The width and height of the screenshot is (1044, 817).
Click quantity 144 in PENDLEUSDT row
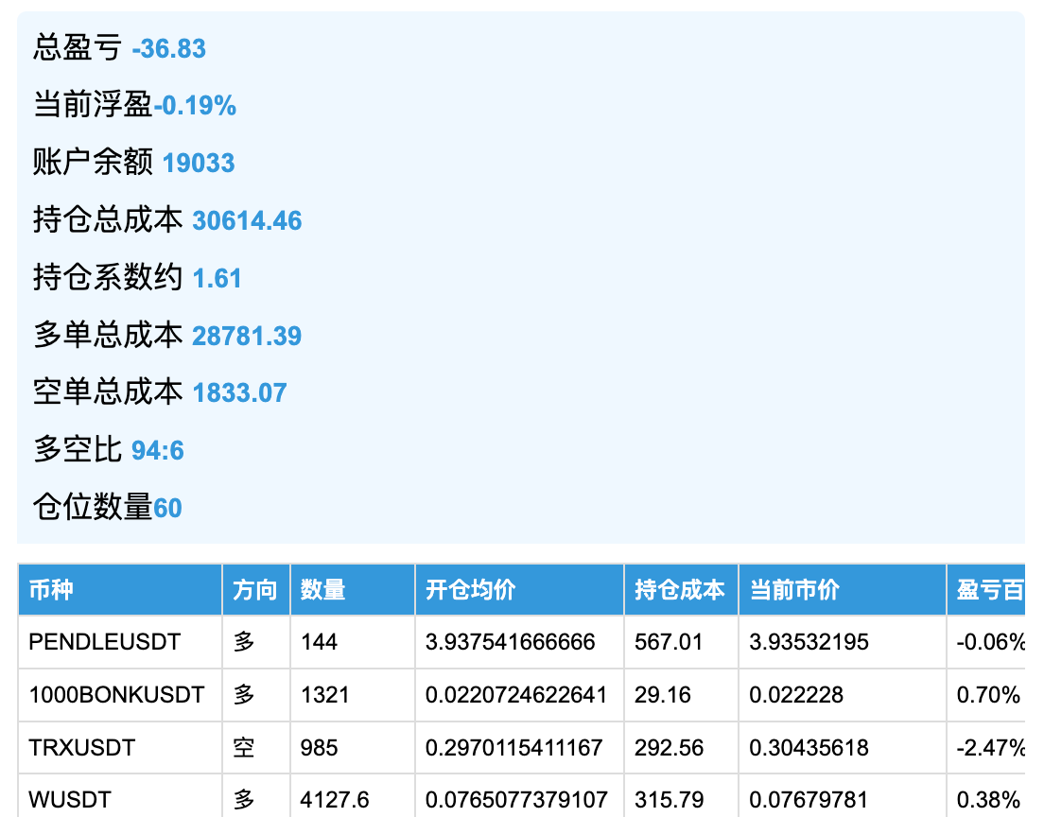[x=319, y=642]
